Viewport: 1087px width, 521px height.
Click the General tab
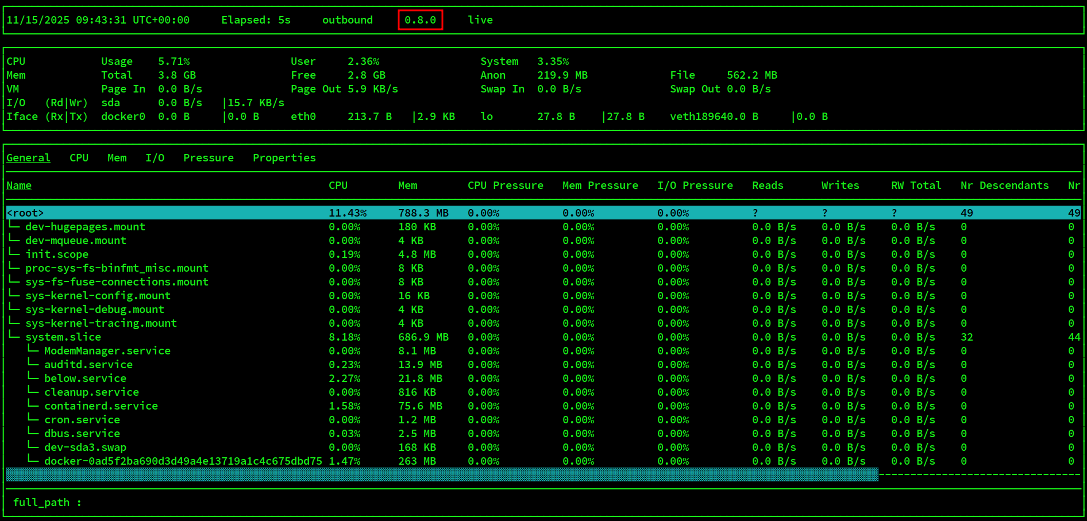[x=28, y=158]
